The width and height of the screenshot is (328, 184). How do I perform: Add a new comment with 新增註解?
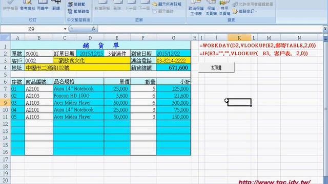102,6
